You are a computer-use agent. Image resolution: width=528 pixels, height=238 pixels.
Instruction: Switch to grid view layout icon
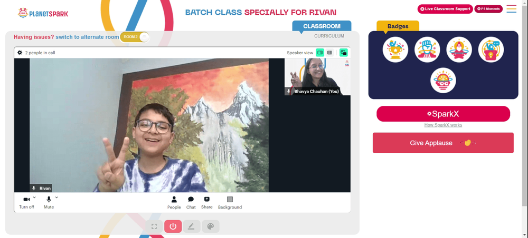(329, 52)
